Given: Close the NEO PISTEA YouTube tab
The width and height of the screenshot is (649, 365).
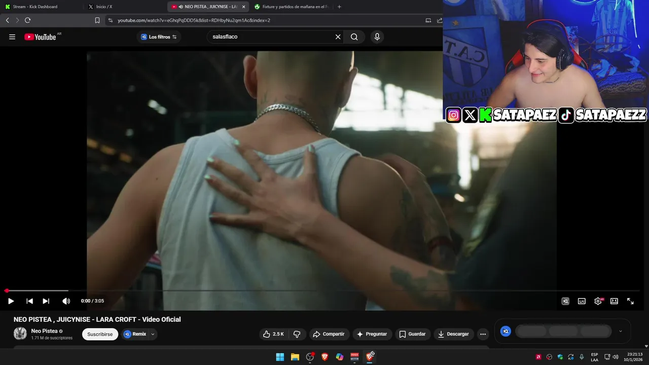Looking at the screenshot, I should pyautogui.click(x=244, y=7).
